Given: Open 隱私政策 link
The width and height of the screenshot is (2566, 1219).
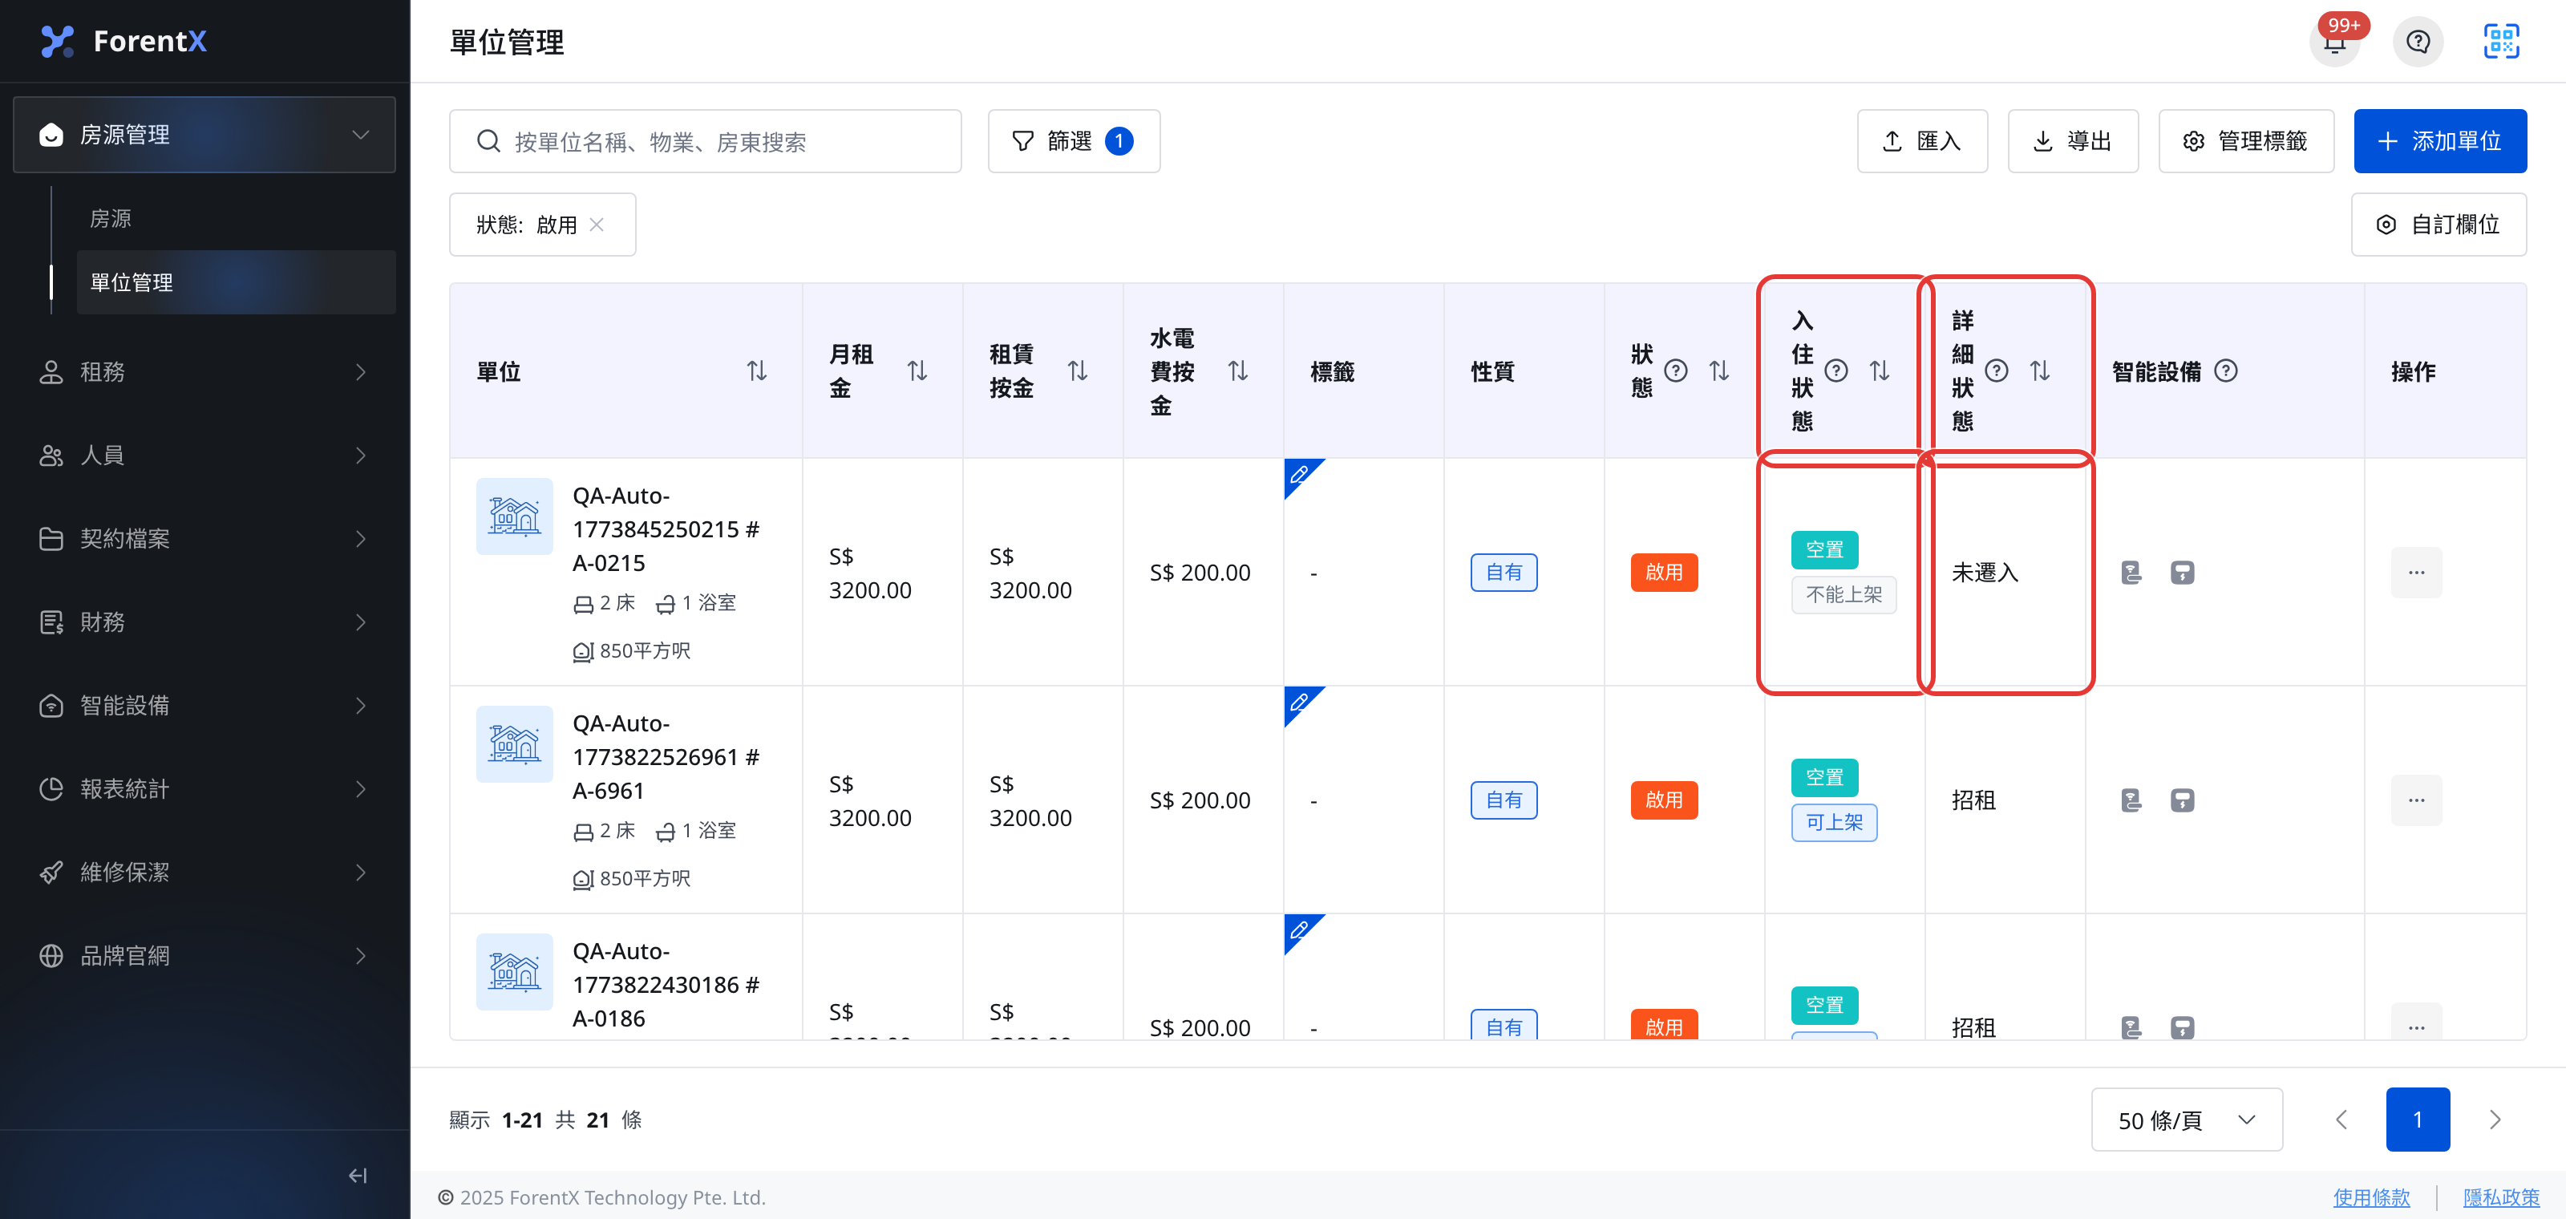Looking at the screenshot, I should click(2500, 1198).
